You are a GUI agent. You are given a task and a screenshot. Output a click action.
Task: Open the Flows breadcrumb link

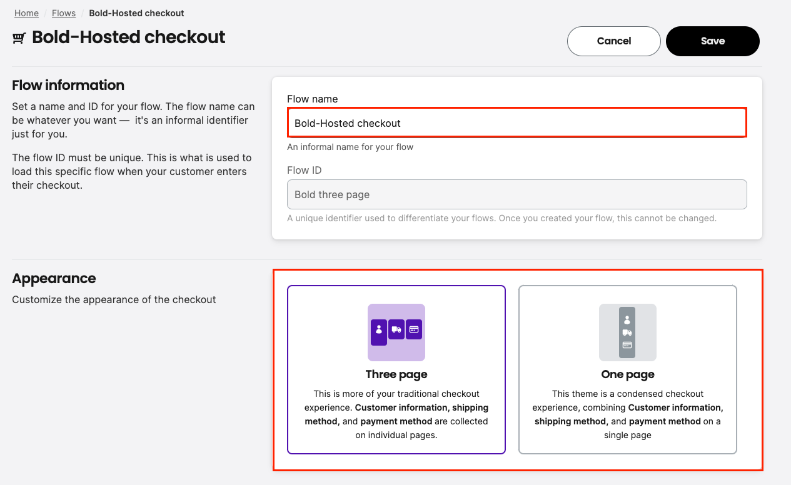63,12
